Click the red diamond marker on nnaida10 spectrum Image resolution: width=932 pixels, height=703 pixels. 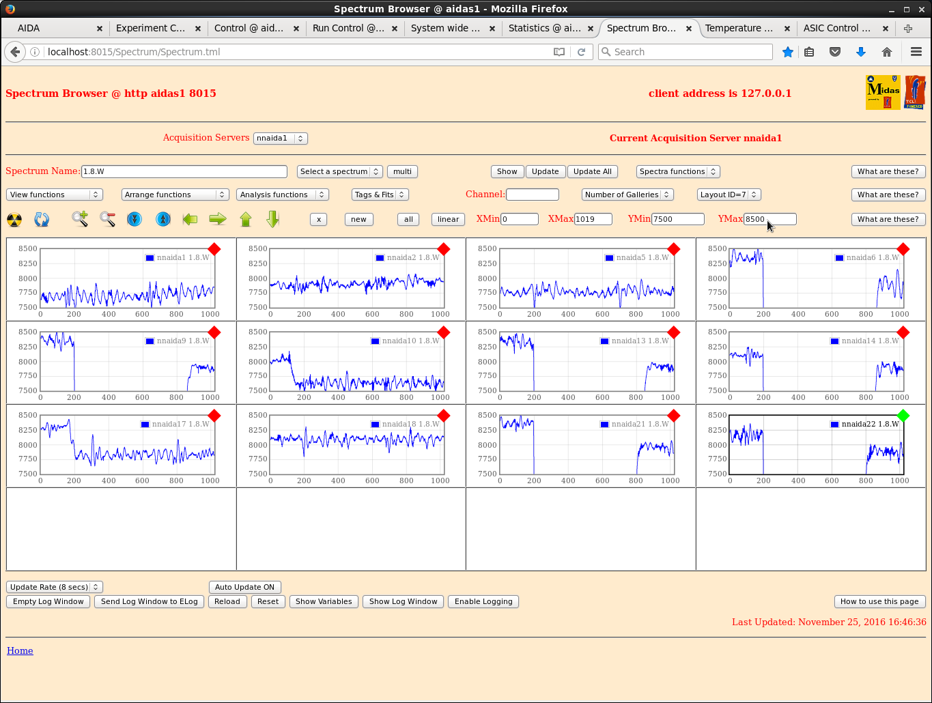(x=443, y=332)
